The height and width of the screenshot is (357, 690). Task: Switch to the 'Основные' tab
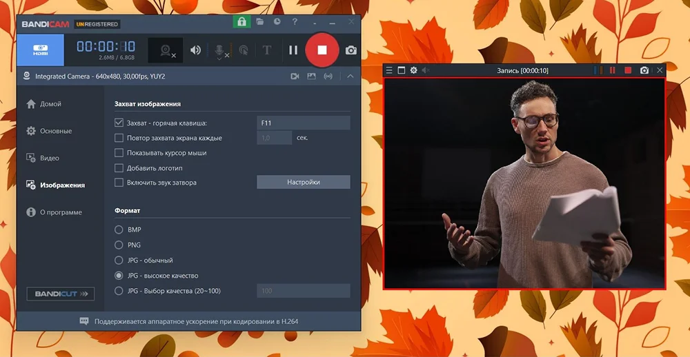55,131
